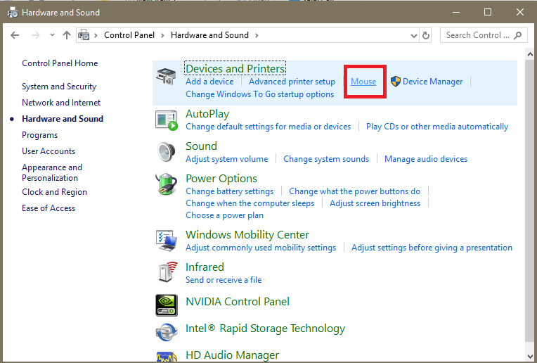Click the Search Control Panel field
Screen dimensions: 537x363
[482, 35]
